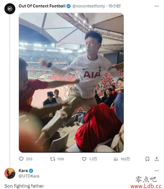Screen dimensions: 164x189
Task: Click the reply comment icon
Action: click(21, 159)
